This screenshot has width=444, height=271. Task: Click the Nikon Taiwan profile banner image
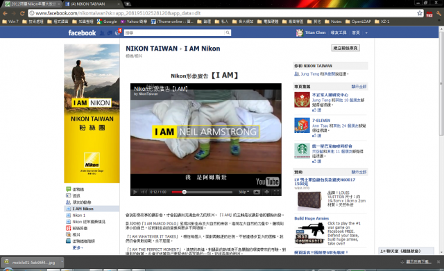(x=92, y=114)
